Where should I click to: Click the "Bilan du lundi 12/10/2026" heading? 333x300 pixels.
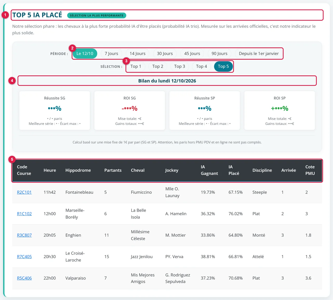tap(167, 81)
